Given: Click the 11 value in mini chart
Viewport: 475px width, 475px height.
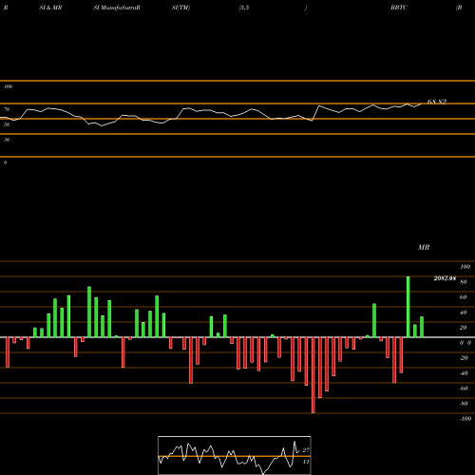Looking at the screenshot, I should (306, 462).
